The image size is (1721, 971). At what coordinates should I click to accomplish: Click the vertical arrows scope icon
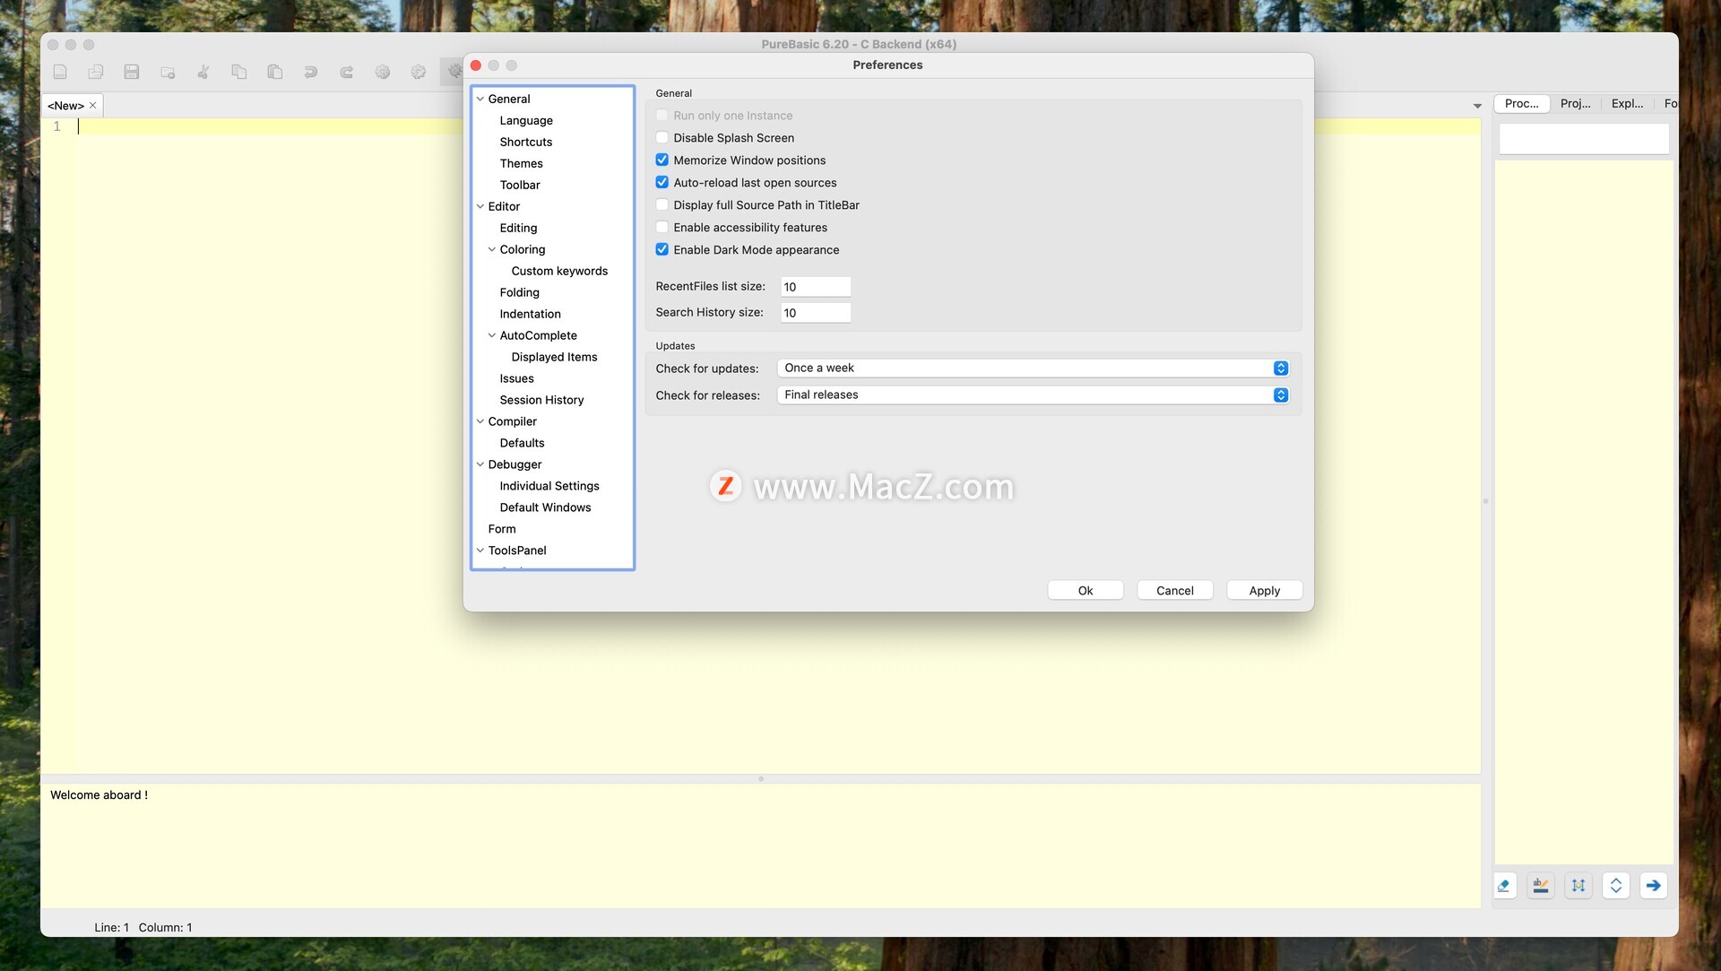pos(1578,886)
